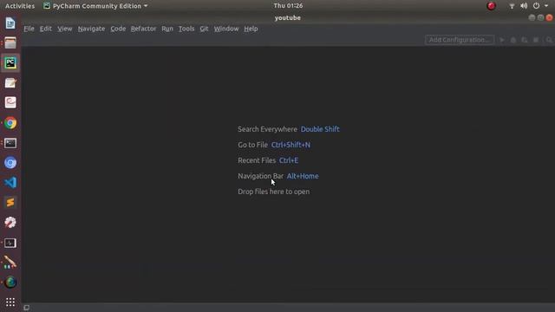Viewport: 555px width, 312px height.
Task: Open the Tools menu
Action: [186, 29]
